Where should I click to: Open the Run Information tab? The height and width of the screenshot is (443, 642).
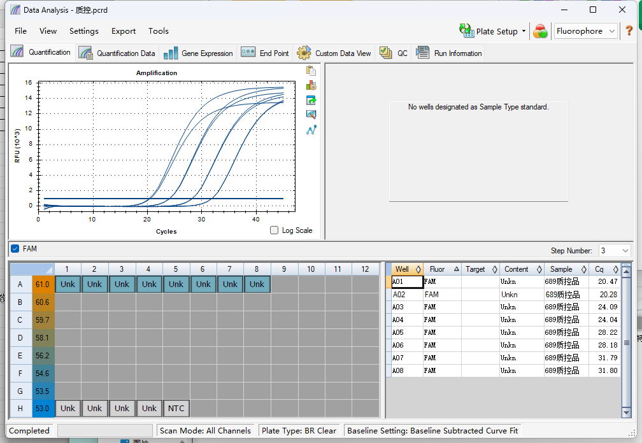point(449,53)
